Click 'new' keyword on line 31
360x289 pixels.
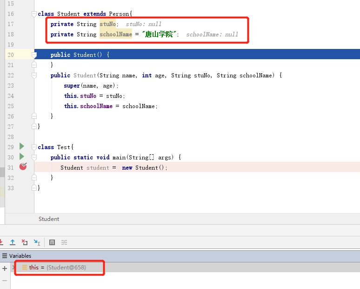127,168
